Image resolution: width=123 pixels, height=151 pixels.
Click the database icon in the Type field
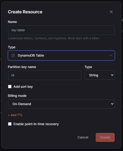click(13, 55)
